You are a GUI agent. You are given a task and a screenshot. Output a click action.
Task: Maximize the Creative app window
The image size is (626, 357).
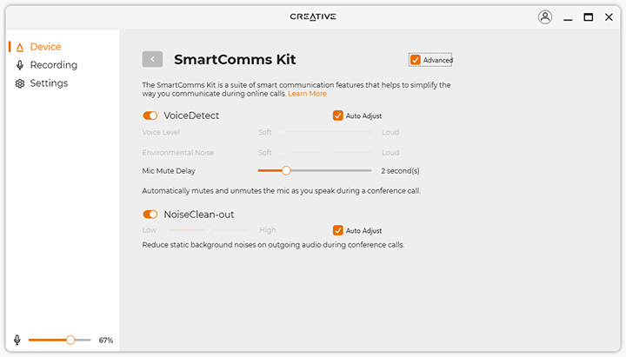588,17
